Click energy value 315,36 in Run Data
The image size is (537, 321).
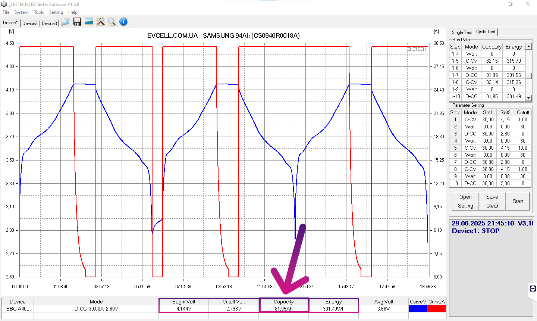click(x=514, y=82)
